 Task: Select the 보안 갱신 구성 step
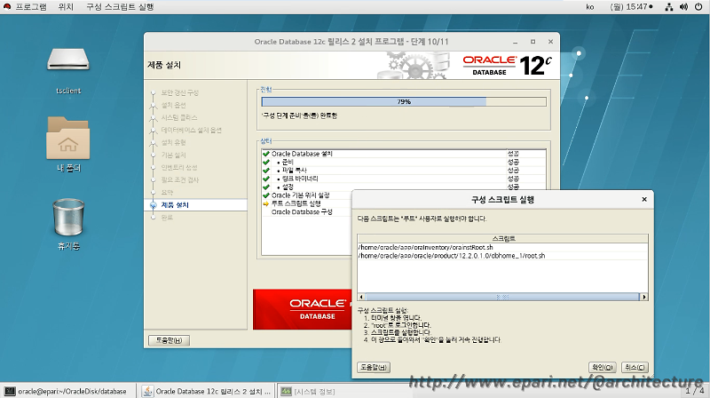point(180,92)
